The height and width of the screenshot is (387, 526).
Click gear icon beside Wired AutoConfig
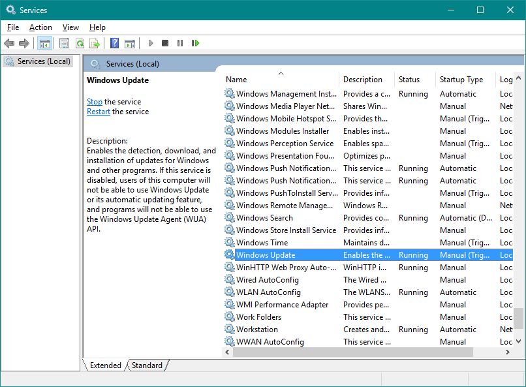pos(230,280)
